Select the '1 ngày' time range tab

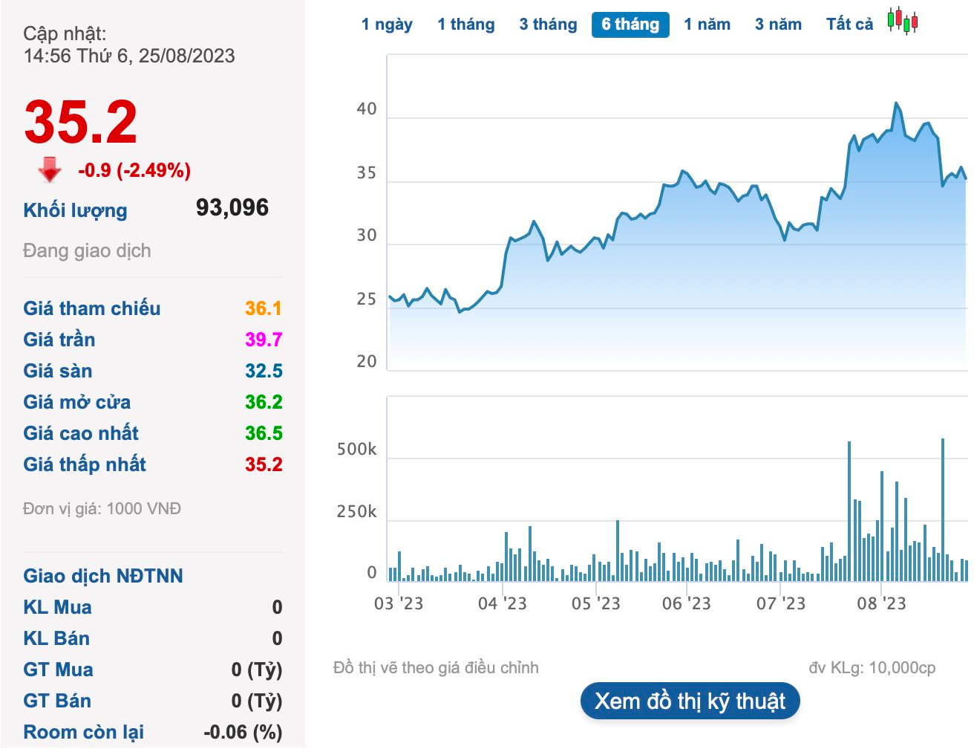pyautogui.click(x=387, y=25)
